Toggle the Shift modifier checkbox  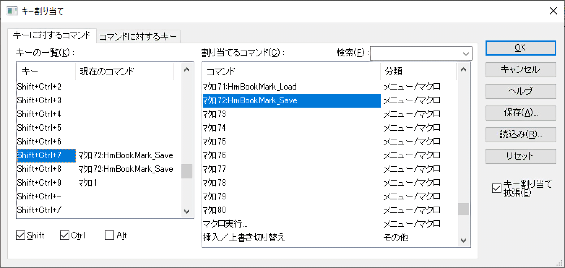pos(21,235)
